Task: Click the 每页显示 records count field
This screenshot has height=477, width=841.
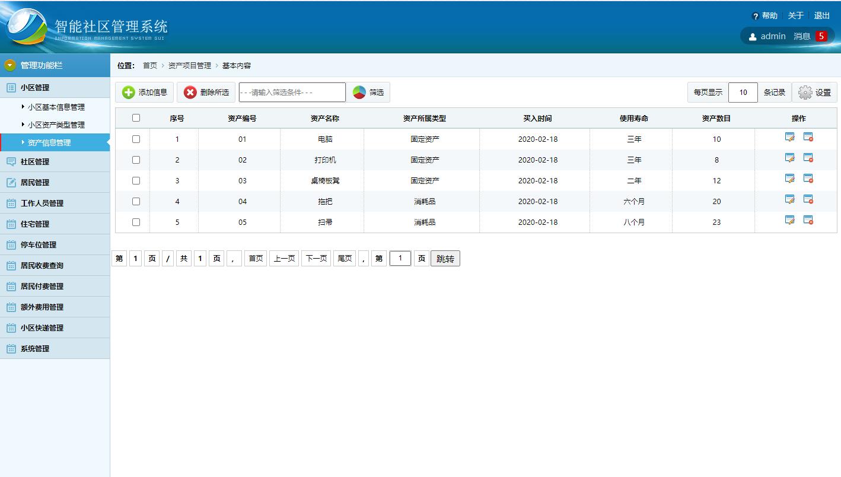Action: (x=743, y=93)
